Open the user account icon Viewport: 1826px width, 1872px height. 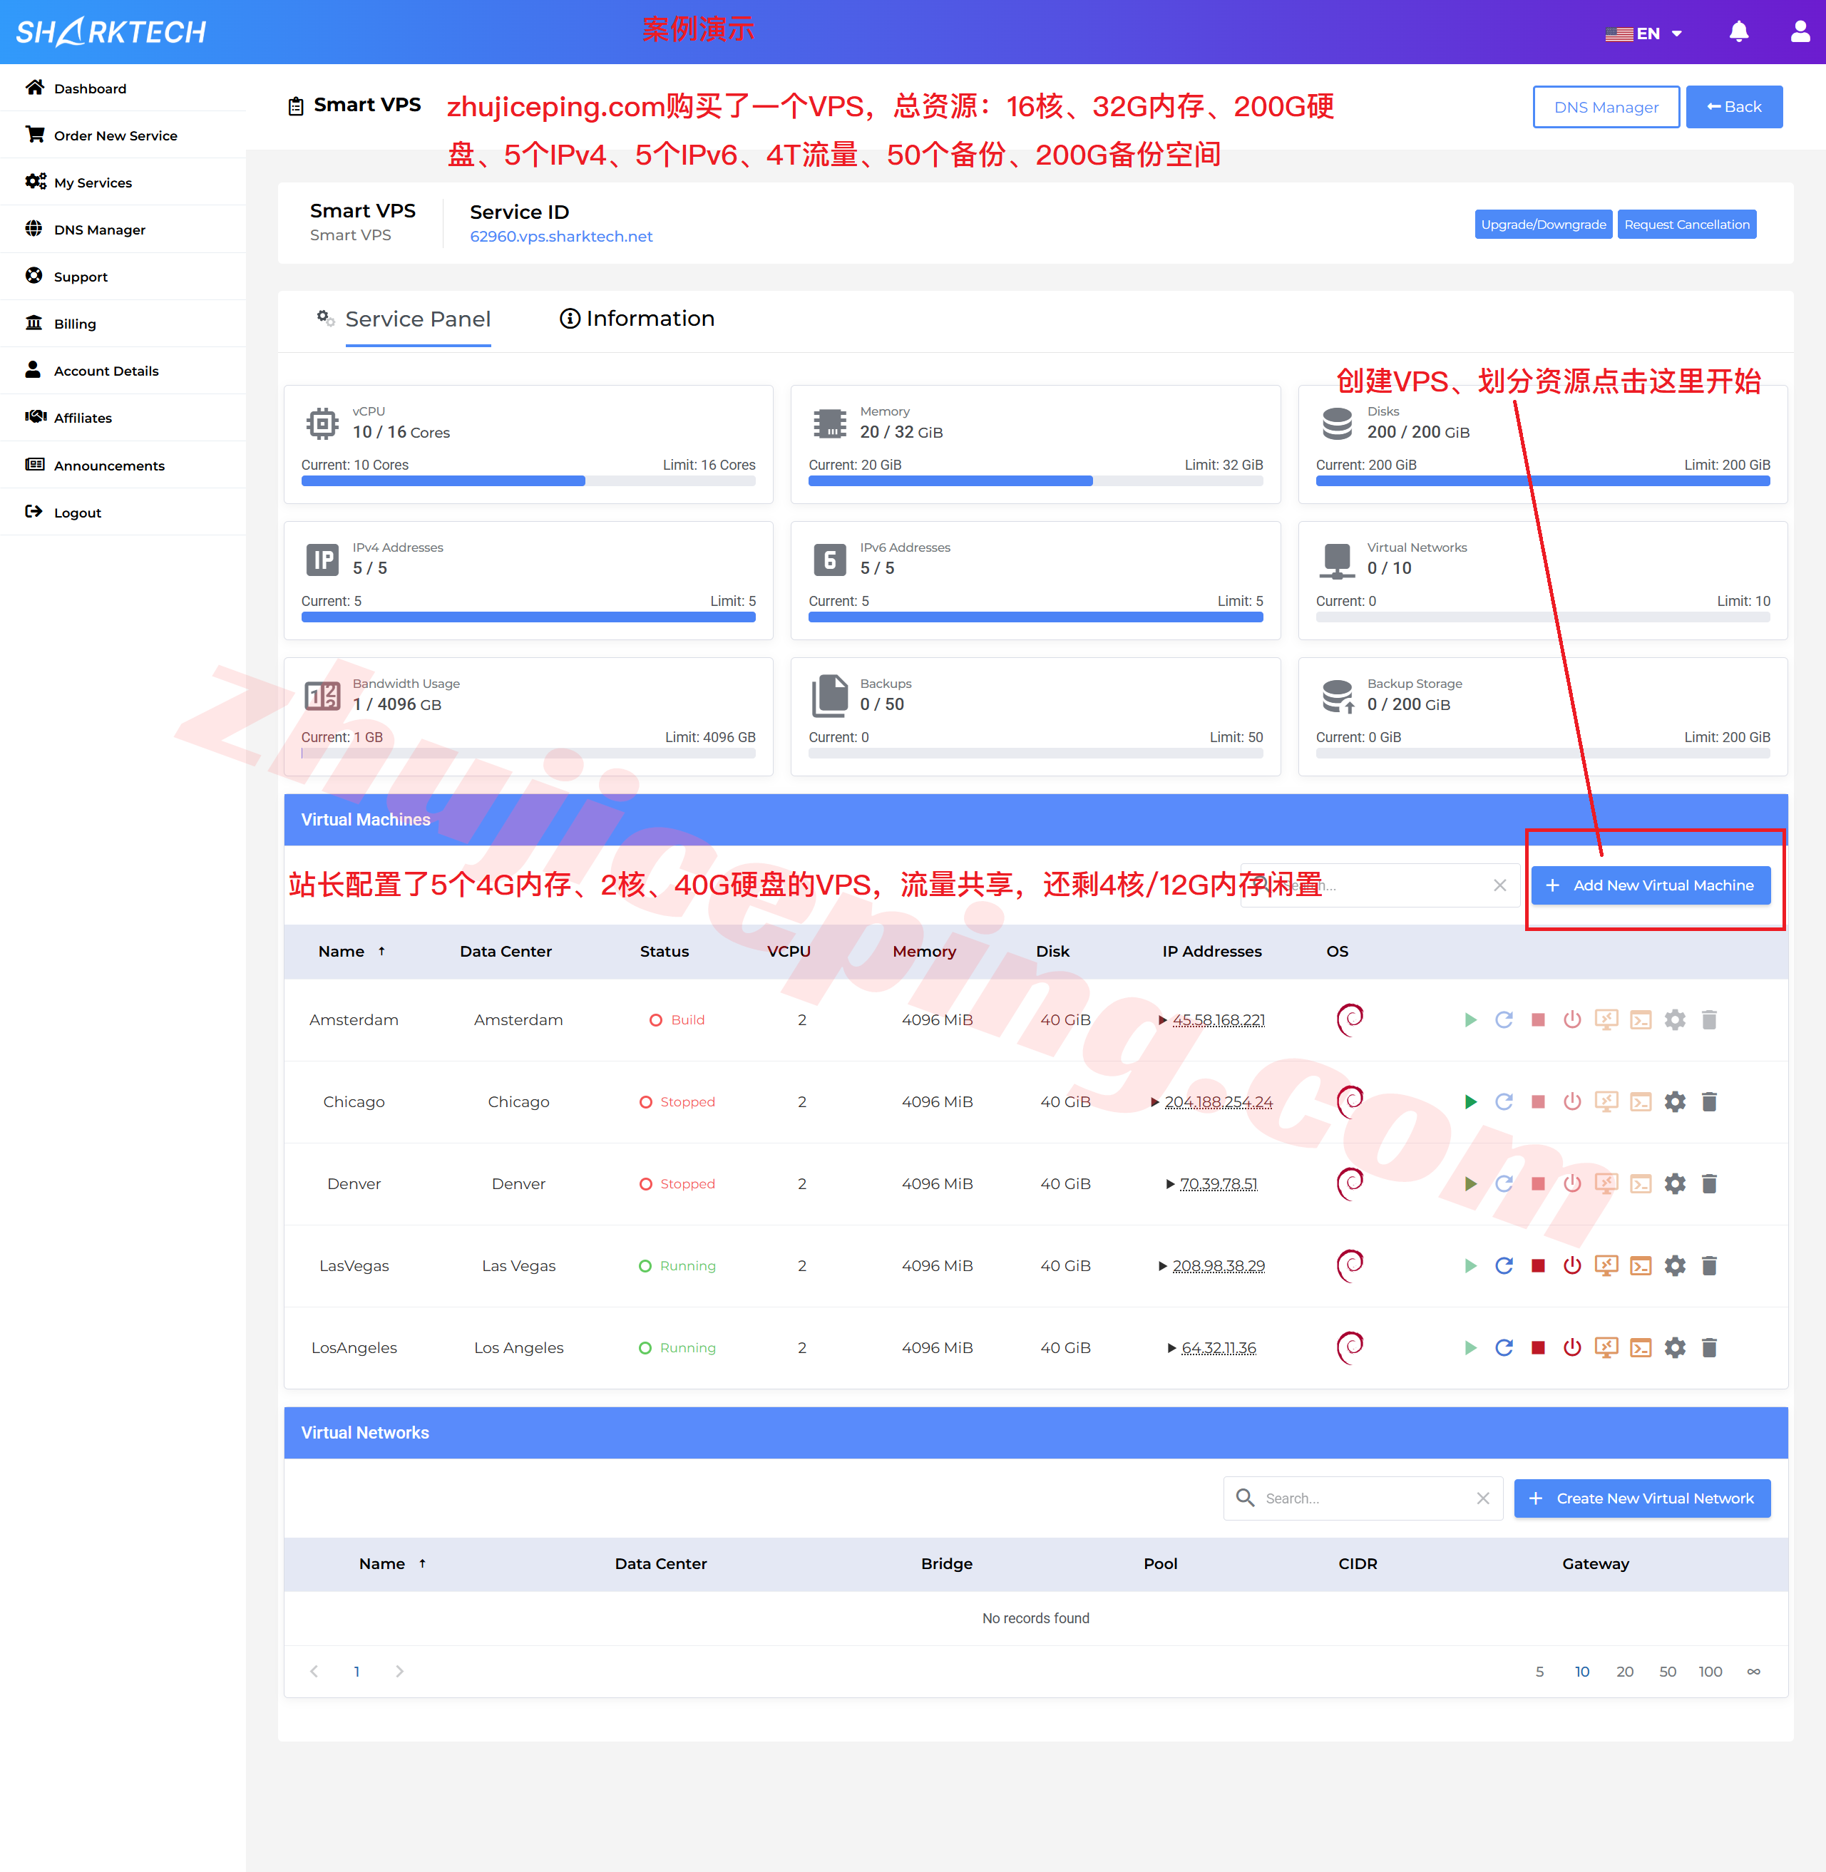(1800, 31)
